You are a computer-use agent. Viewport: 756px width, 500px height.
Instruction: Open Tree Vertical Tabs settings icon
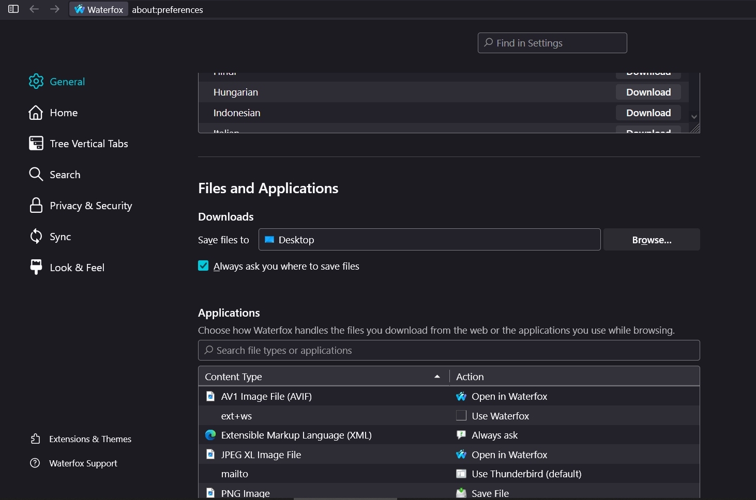point(36,144)
